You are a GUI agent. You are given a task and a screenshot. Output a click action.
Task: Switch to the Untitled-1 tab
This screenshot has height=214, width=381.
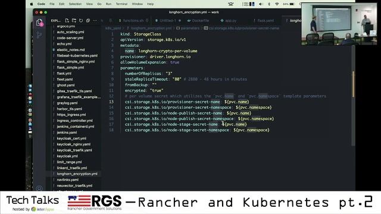(168, 21)
